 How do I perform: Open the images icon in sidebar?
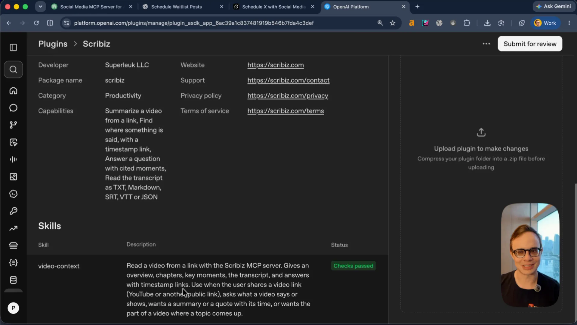13,177
